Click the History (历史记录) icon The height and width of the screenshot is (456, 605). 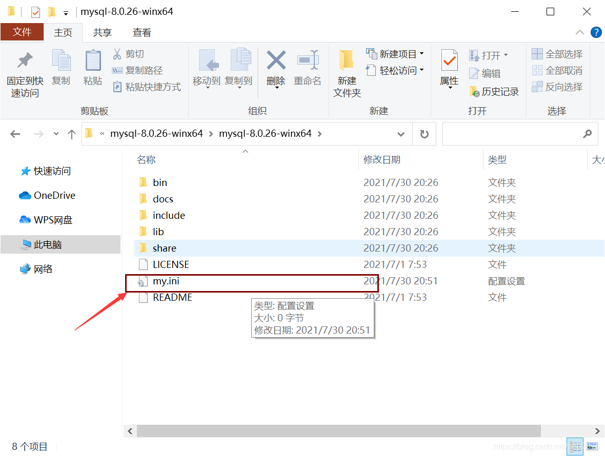click(x=493, y=91)
